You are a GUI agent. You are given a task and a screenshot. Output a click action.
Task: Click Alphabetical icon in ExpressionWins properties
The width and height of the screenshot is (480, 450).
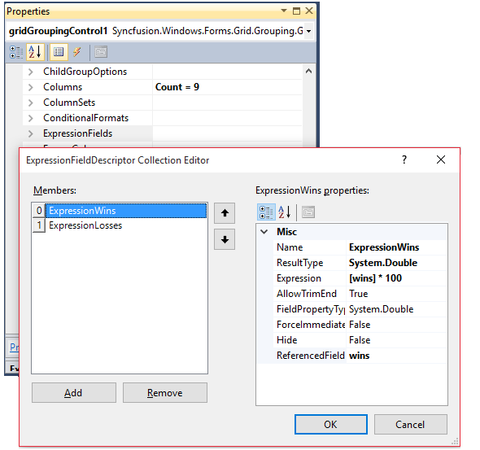point(285,212)
